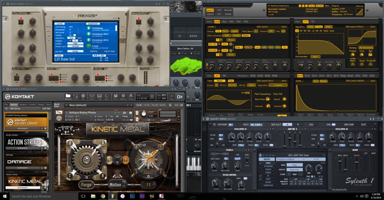Select the Env2 tab in envelope panel
The image size is (384, 200).
[307, 76]
